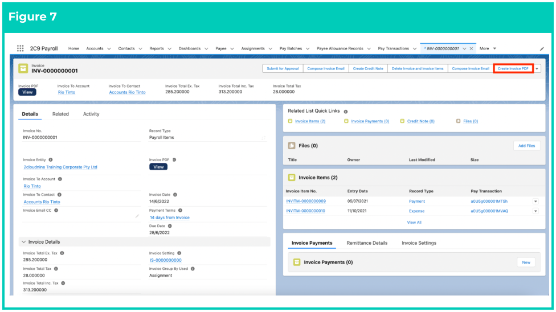Open Dashboards navigation dropdown arrow
The image size is (556, 312).
click(206, 48)
